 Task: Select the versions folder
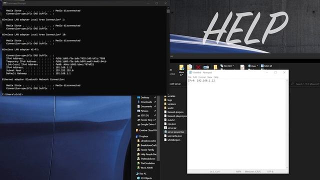click(x=171, y=104)
